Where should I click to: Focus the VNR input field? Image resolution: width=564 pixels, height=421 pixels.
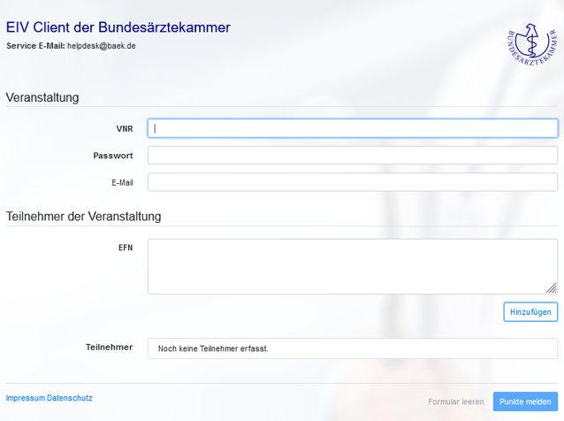(353, 128)
